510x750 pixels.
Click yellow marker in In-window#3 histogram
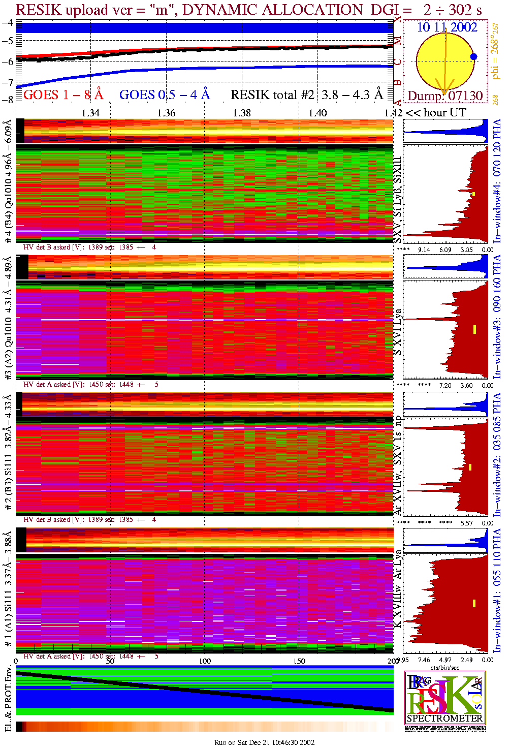474,329
